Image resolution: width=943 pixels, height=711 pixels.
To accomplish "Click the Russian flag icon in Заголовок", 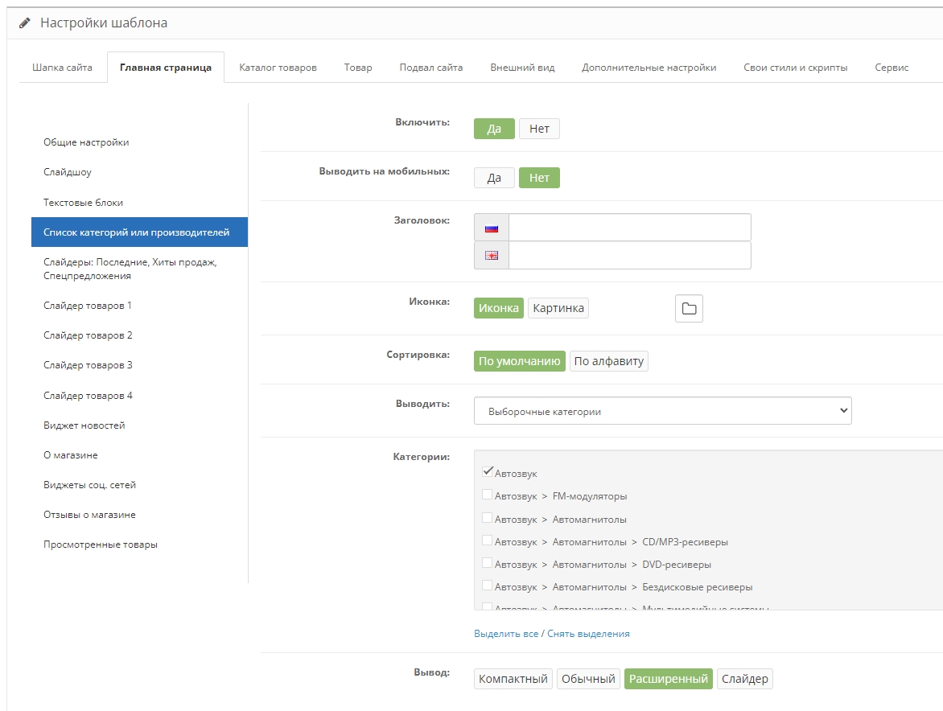I will click(492, 228).
